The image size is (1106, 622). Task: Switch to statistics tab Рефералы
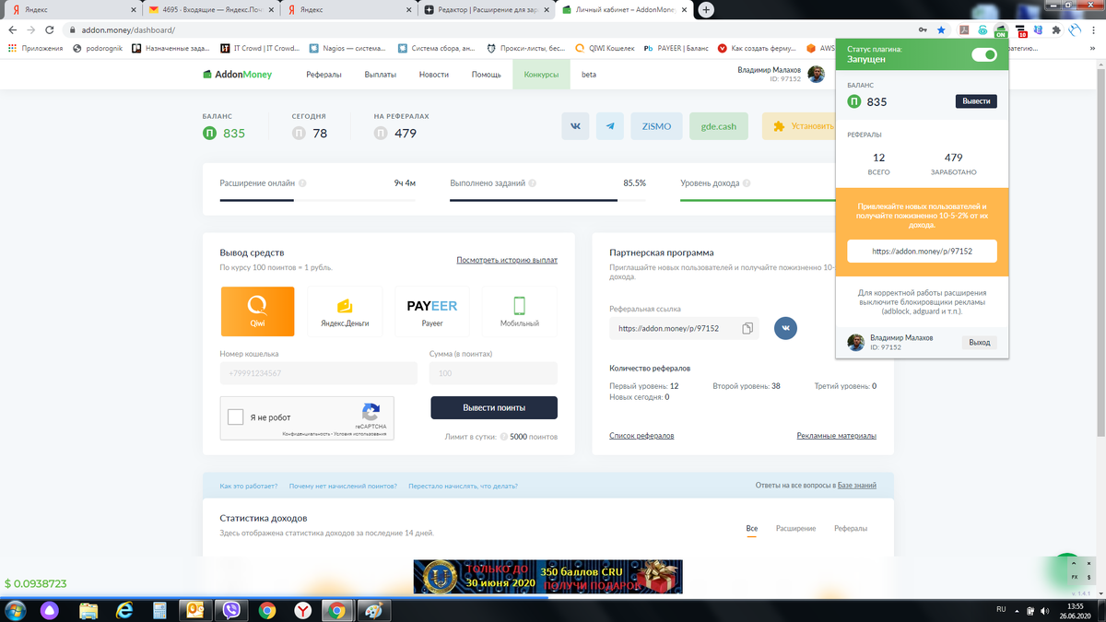[x=851, y=529]
